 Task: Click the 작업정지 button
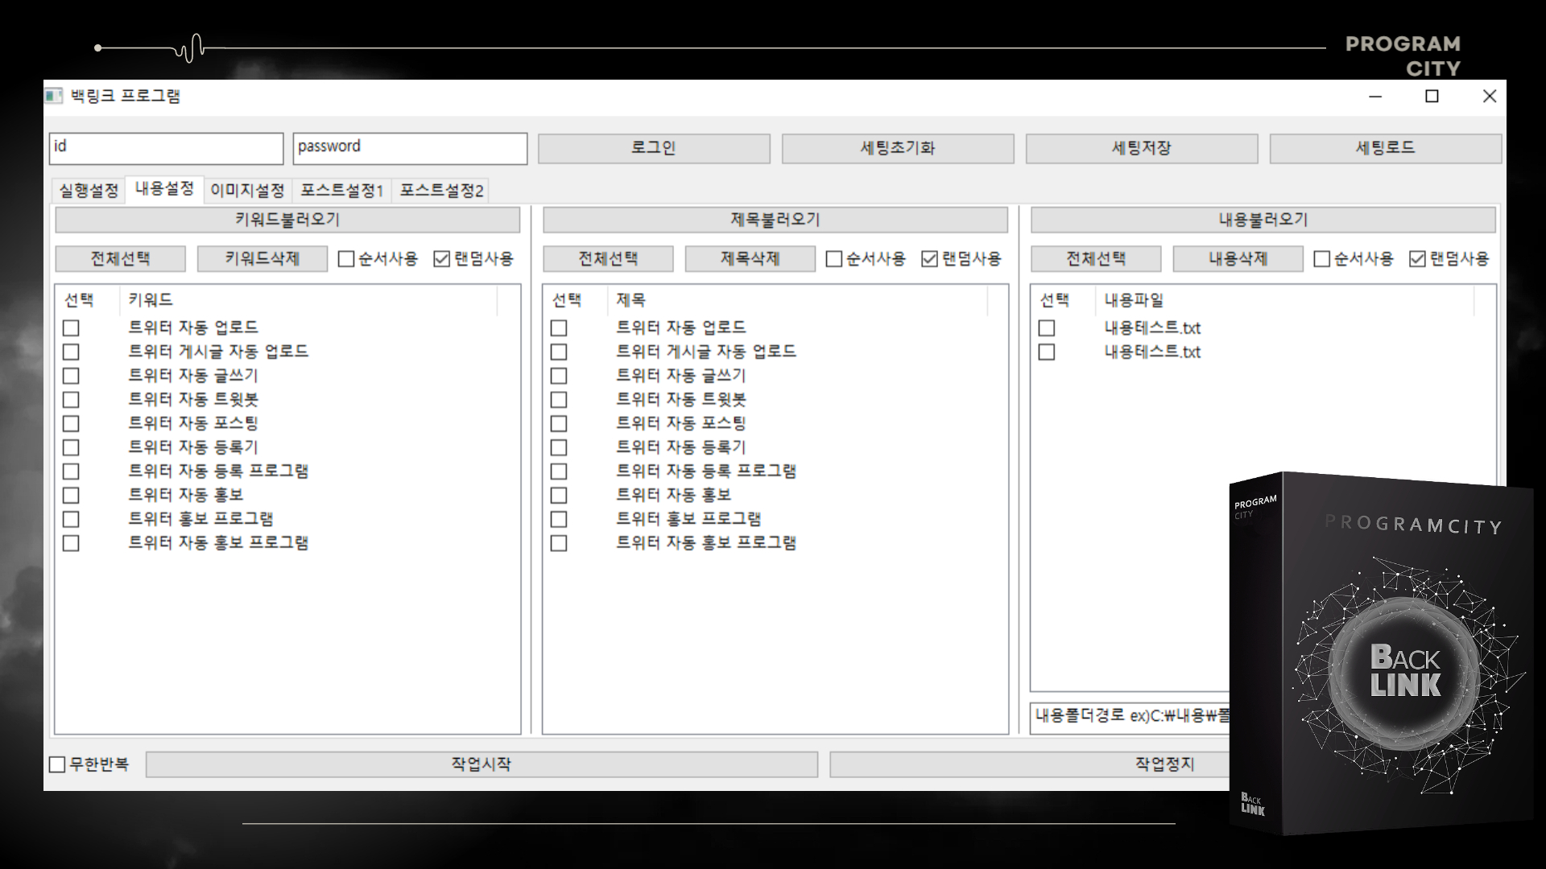[x=1030, y=764]
